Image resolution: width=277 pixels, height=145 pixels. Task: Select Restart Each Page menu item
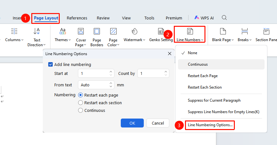pyautogui.click(x=221, y=76)
